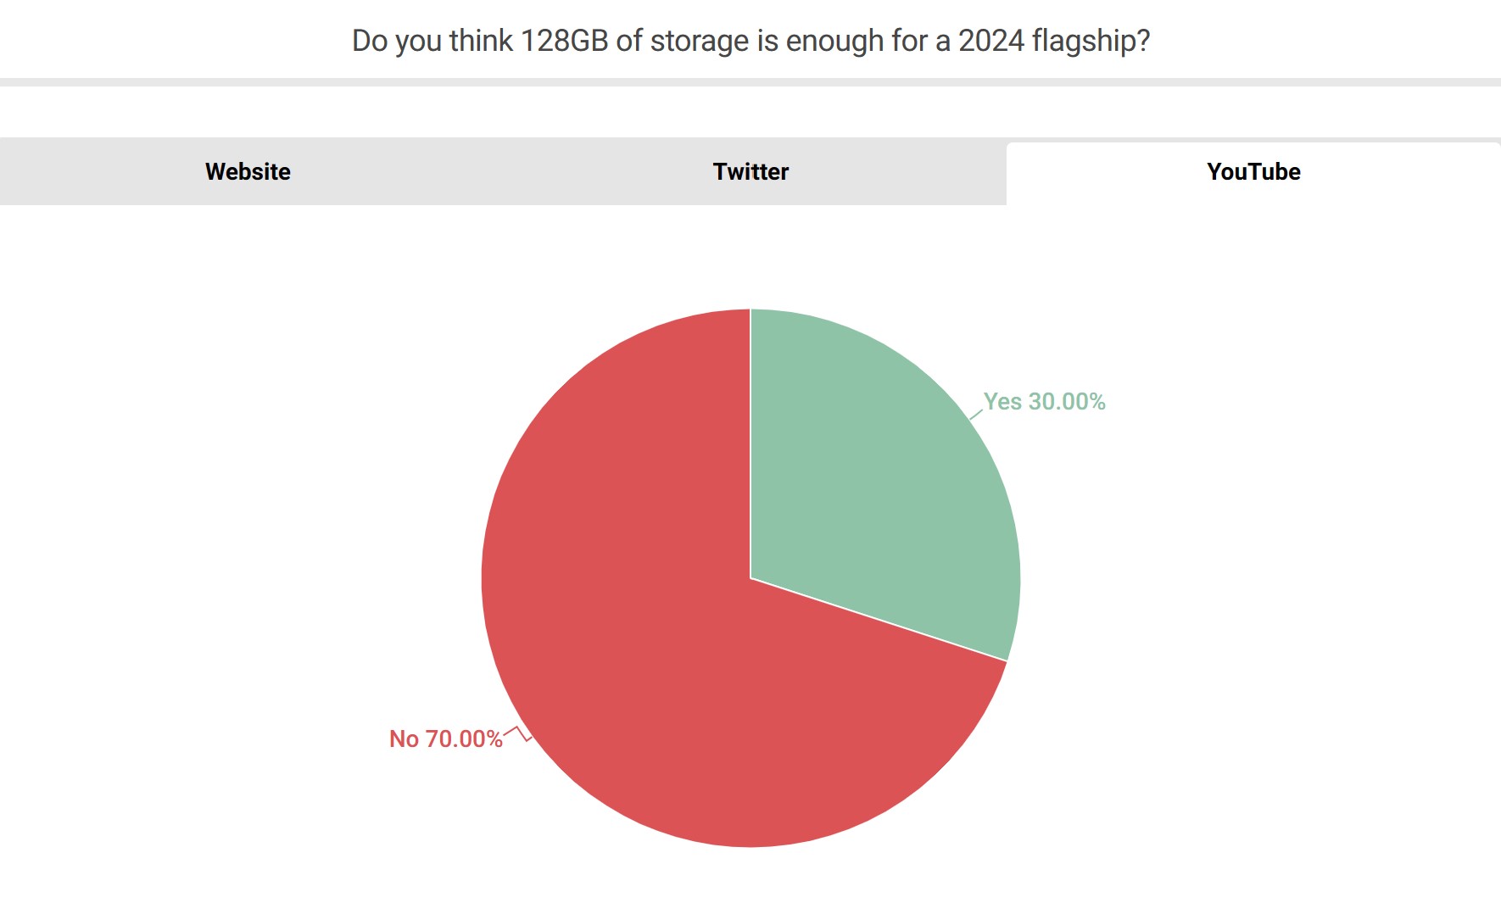
Task: Click "128GB" in the poll question
Action: pyautogui.click(x=564, y=41)
